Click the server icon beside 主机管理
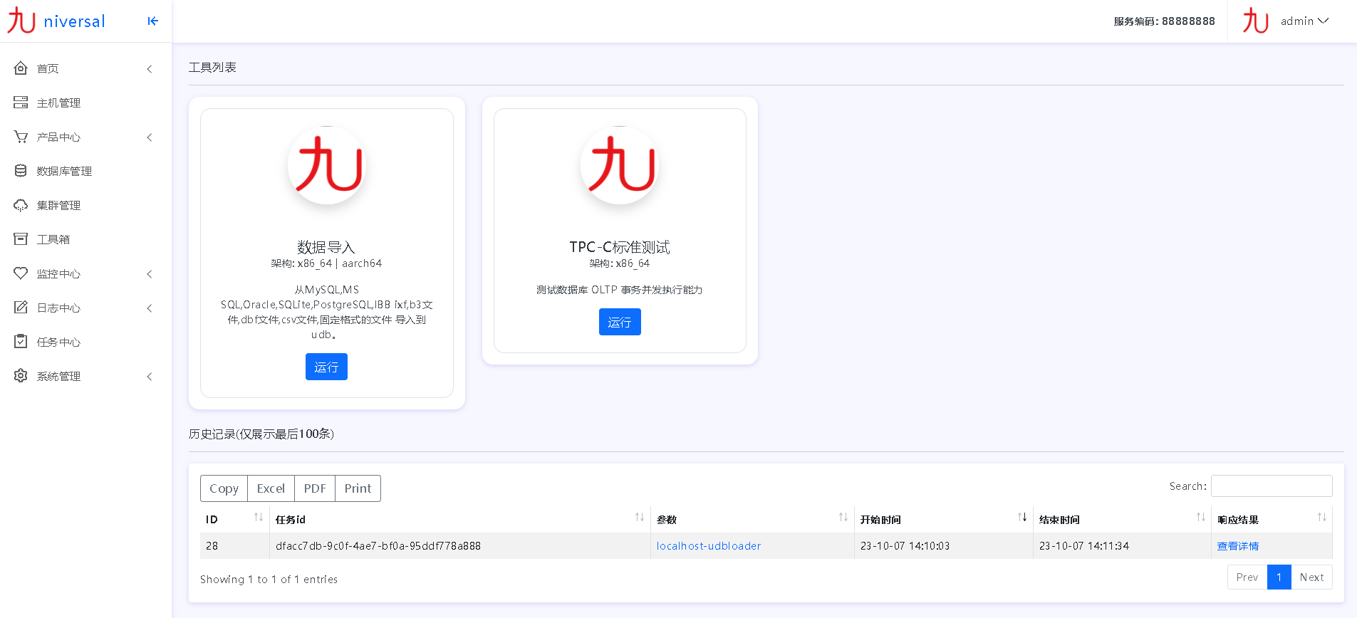Screen dimensions: 1357x618 click(21, 103)
